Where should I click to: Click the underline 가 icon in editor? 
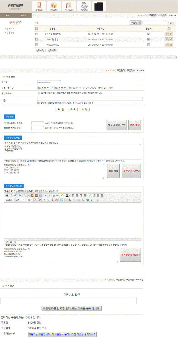point(54,195)
